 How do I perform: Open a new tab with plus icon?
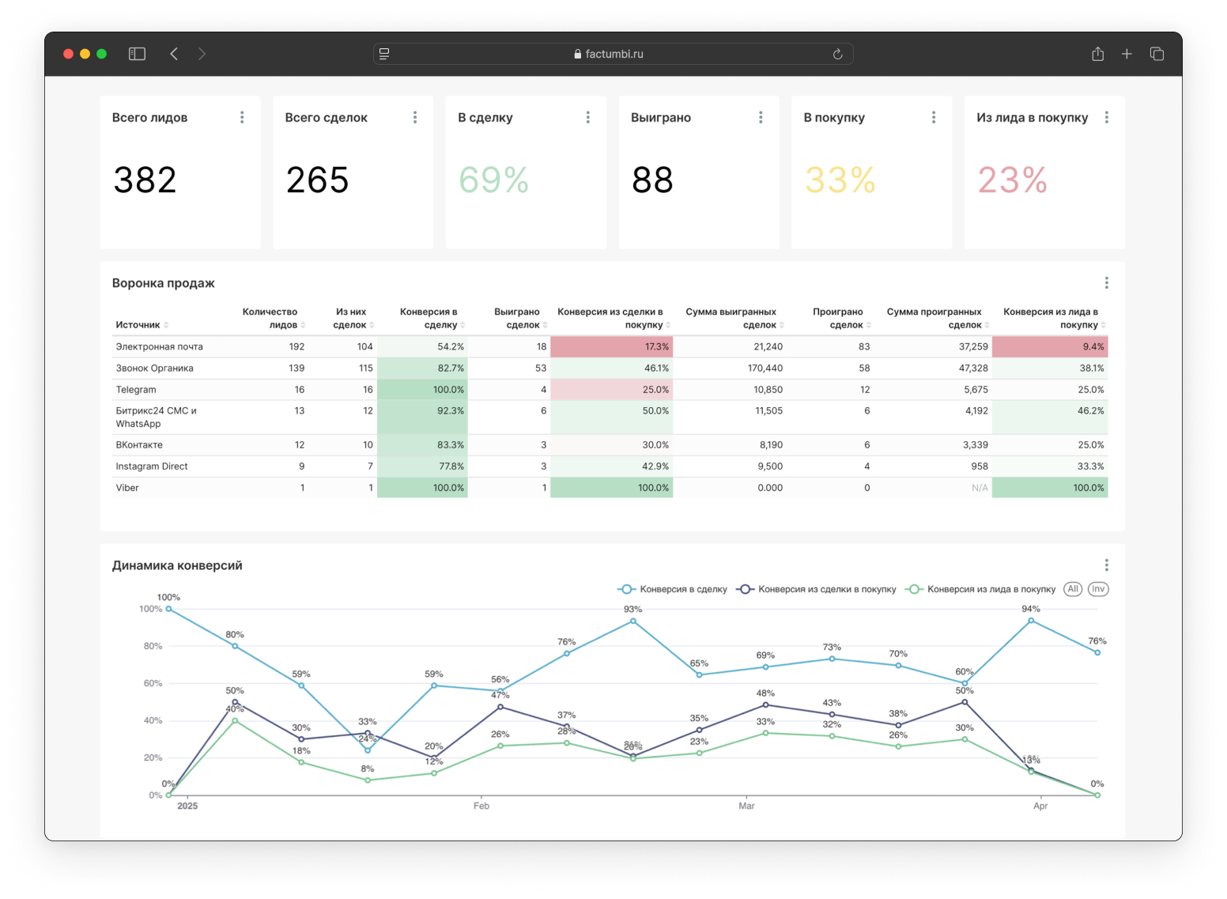point(1127,54)
